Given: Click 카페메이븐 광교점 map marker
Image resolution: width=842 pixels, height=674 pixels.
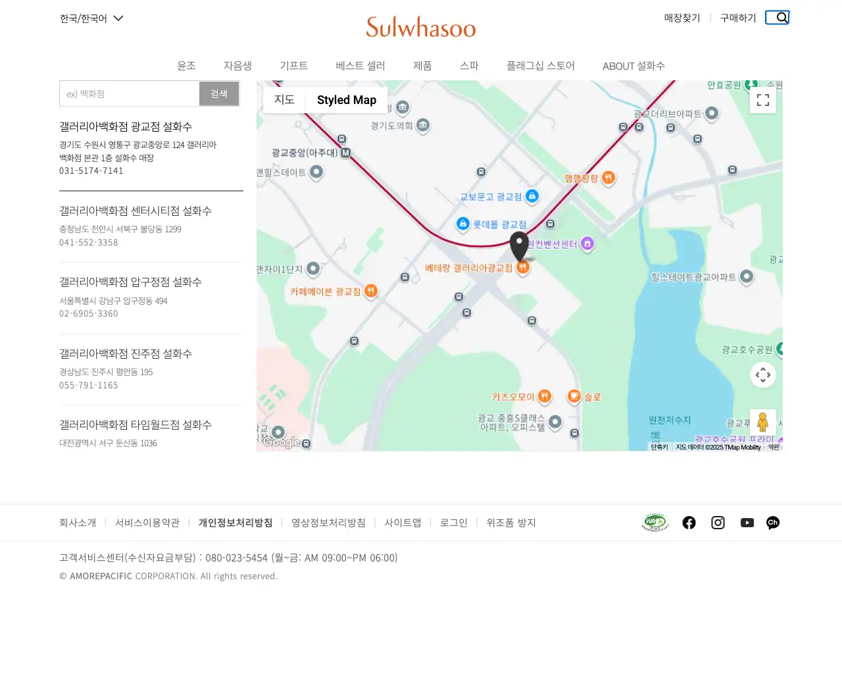Looking at the screenshot, I should [x=371, y=291].
